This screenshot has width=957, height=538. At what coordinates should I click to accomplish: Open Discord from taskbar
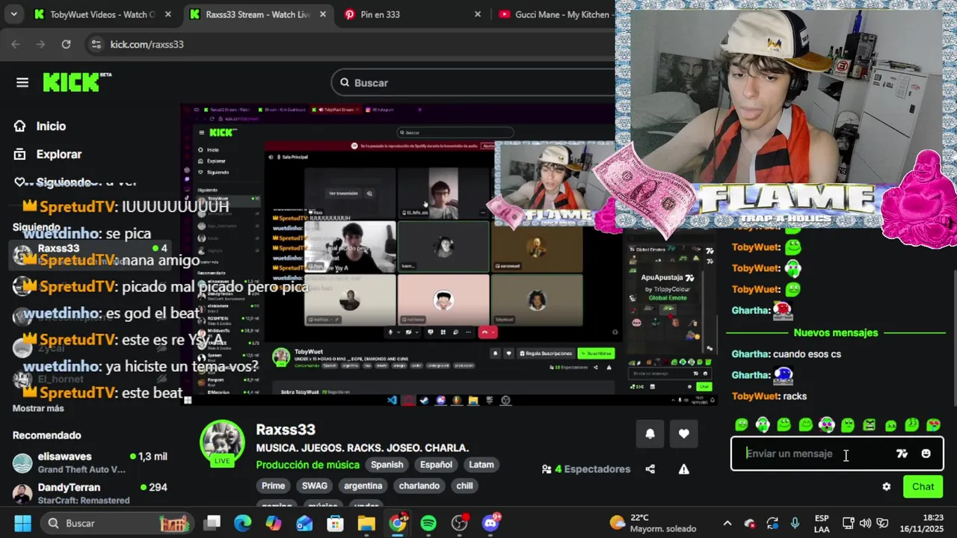click(x=490, y=523)
